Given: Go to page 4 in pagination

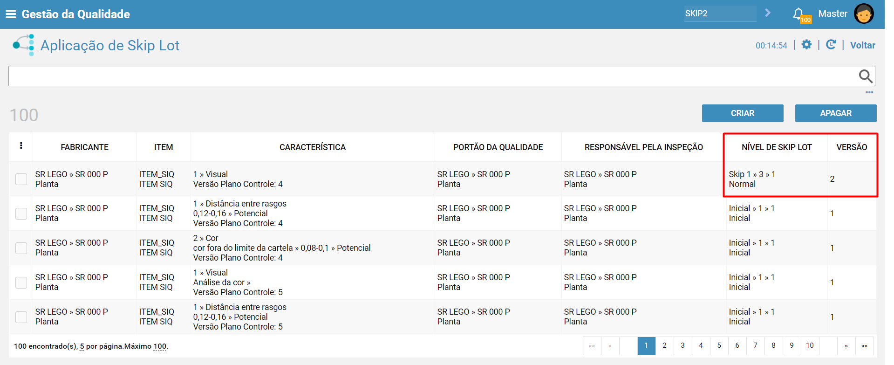Looking at the screenshot, I should pyautogui.click(x=701, y=345).
